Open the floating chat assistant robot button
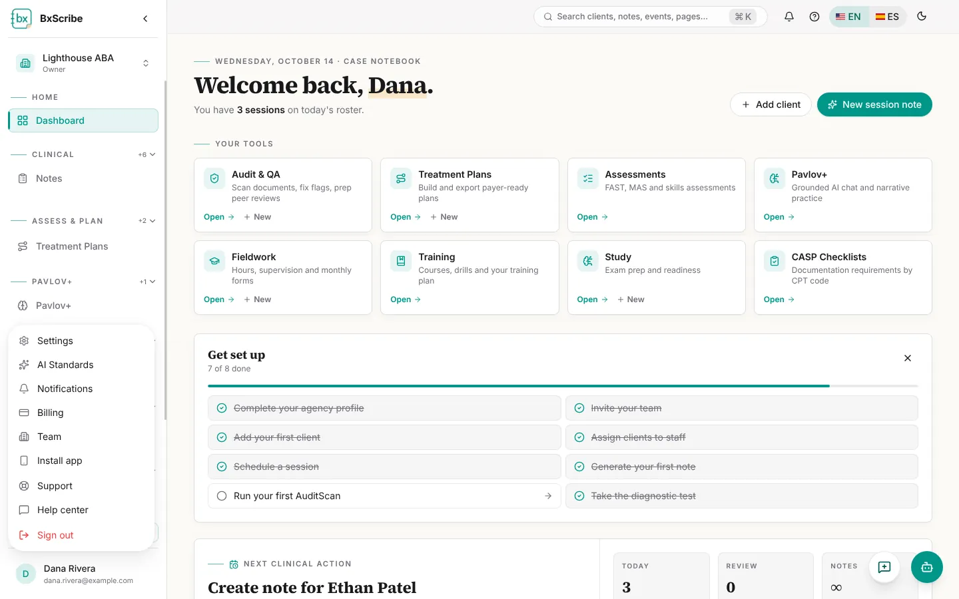Image resolution: width=959 pixels, height=599 pixels. (927, 567)
